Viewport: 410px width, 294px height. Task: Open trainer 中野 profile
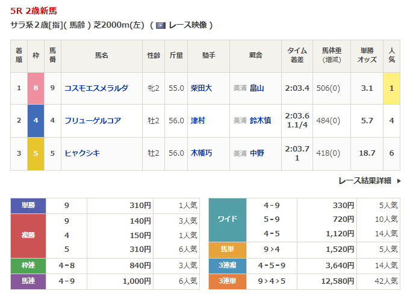(x=257, y=153)
